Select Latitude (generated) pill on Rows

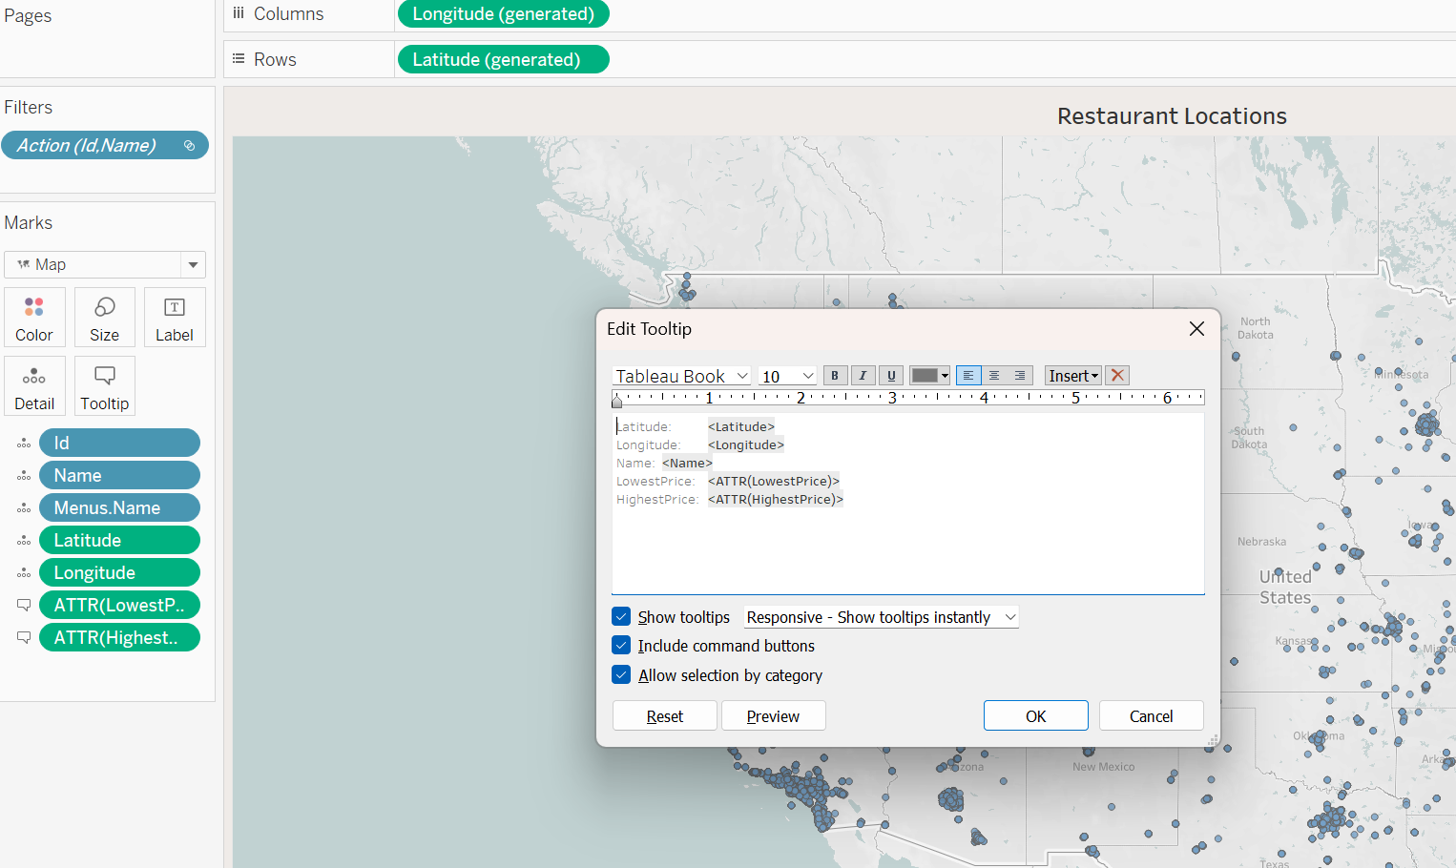[503, 59]
